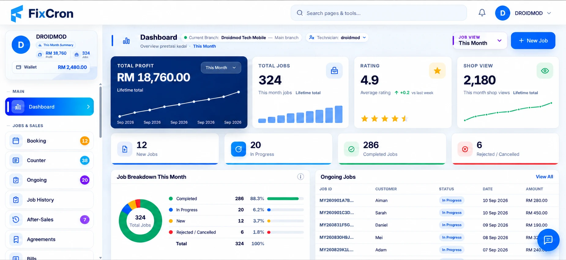Click the Ongoing clipboard icon
Viewport: 566px width, 260px height.
pos(16,180)
